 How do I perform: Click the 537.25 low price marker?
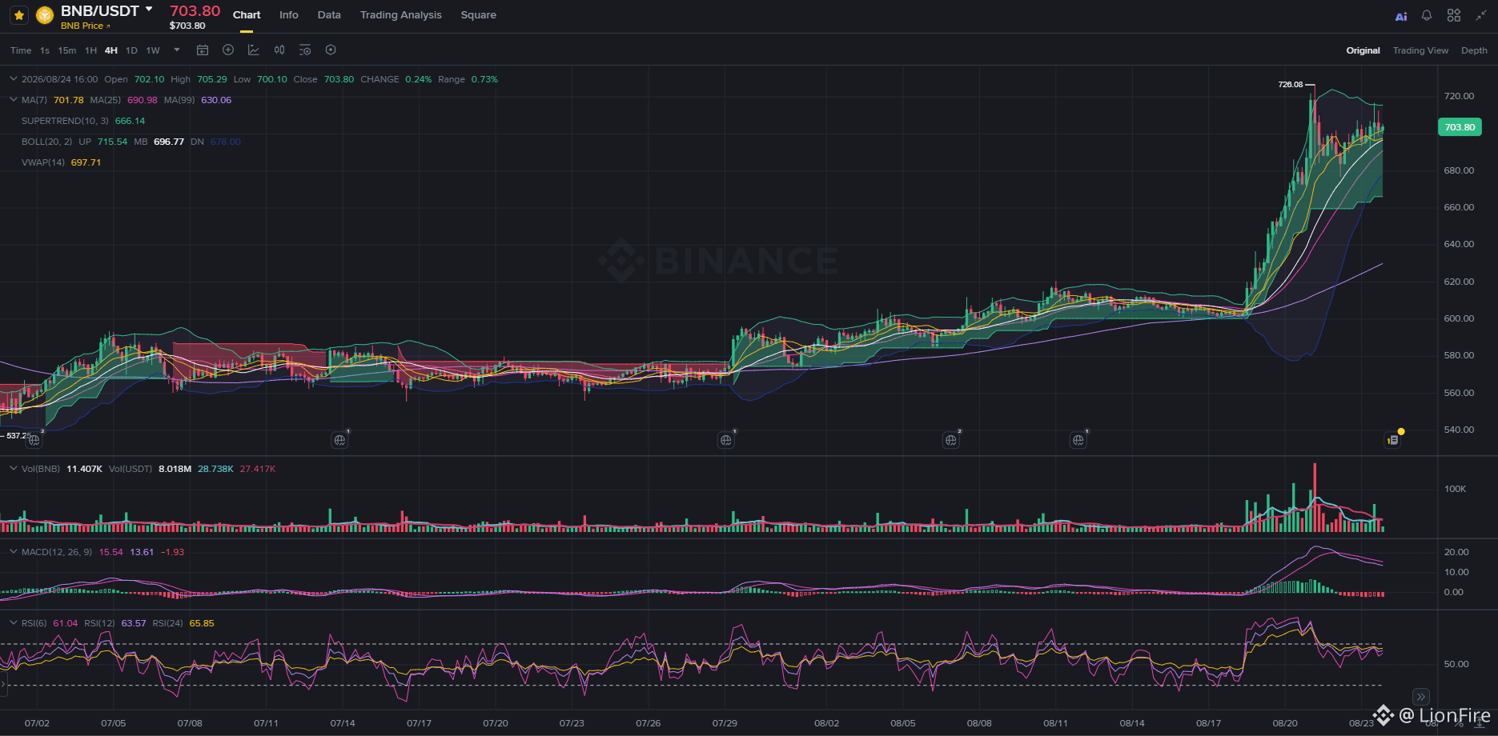pos(18,436)
